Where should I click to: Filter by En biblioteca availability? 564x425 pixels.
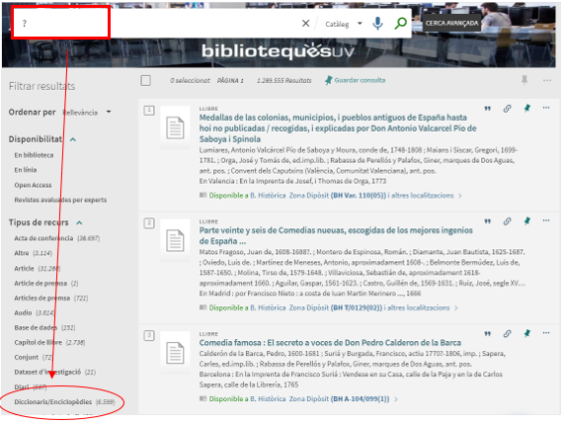click(x=34, y=155)
